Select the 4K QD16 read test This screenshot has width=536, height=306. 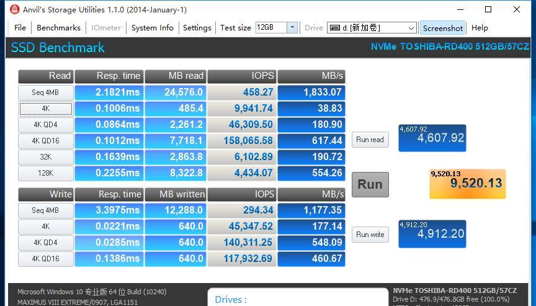(x=46, y=141)
